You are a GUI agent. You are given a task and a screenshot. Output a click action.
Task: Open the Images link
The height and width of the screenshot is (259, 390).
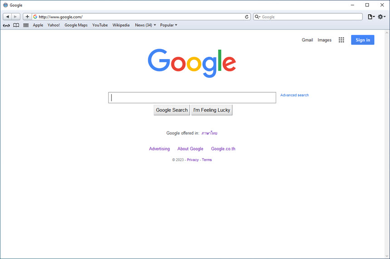pyautogui.click(x=324, y=40)
